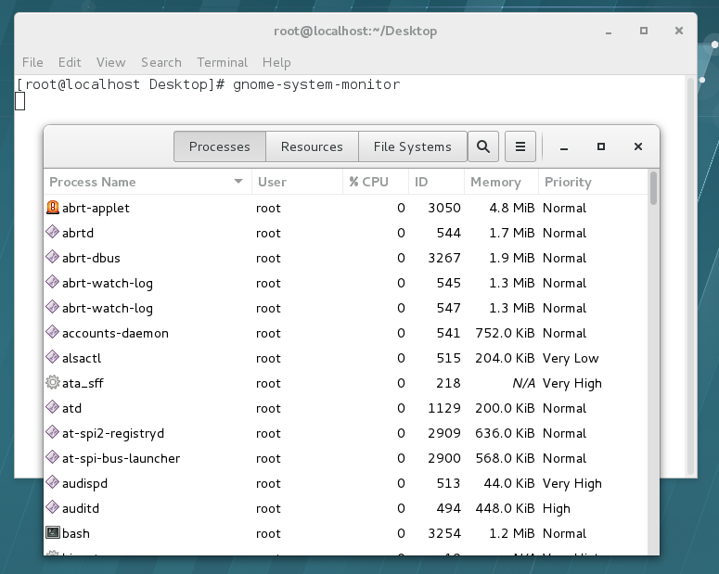719x574 pixels.
Task: Open the terminal View menu
Action: pos(111,62)
